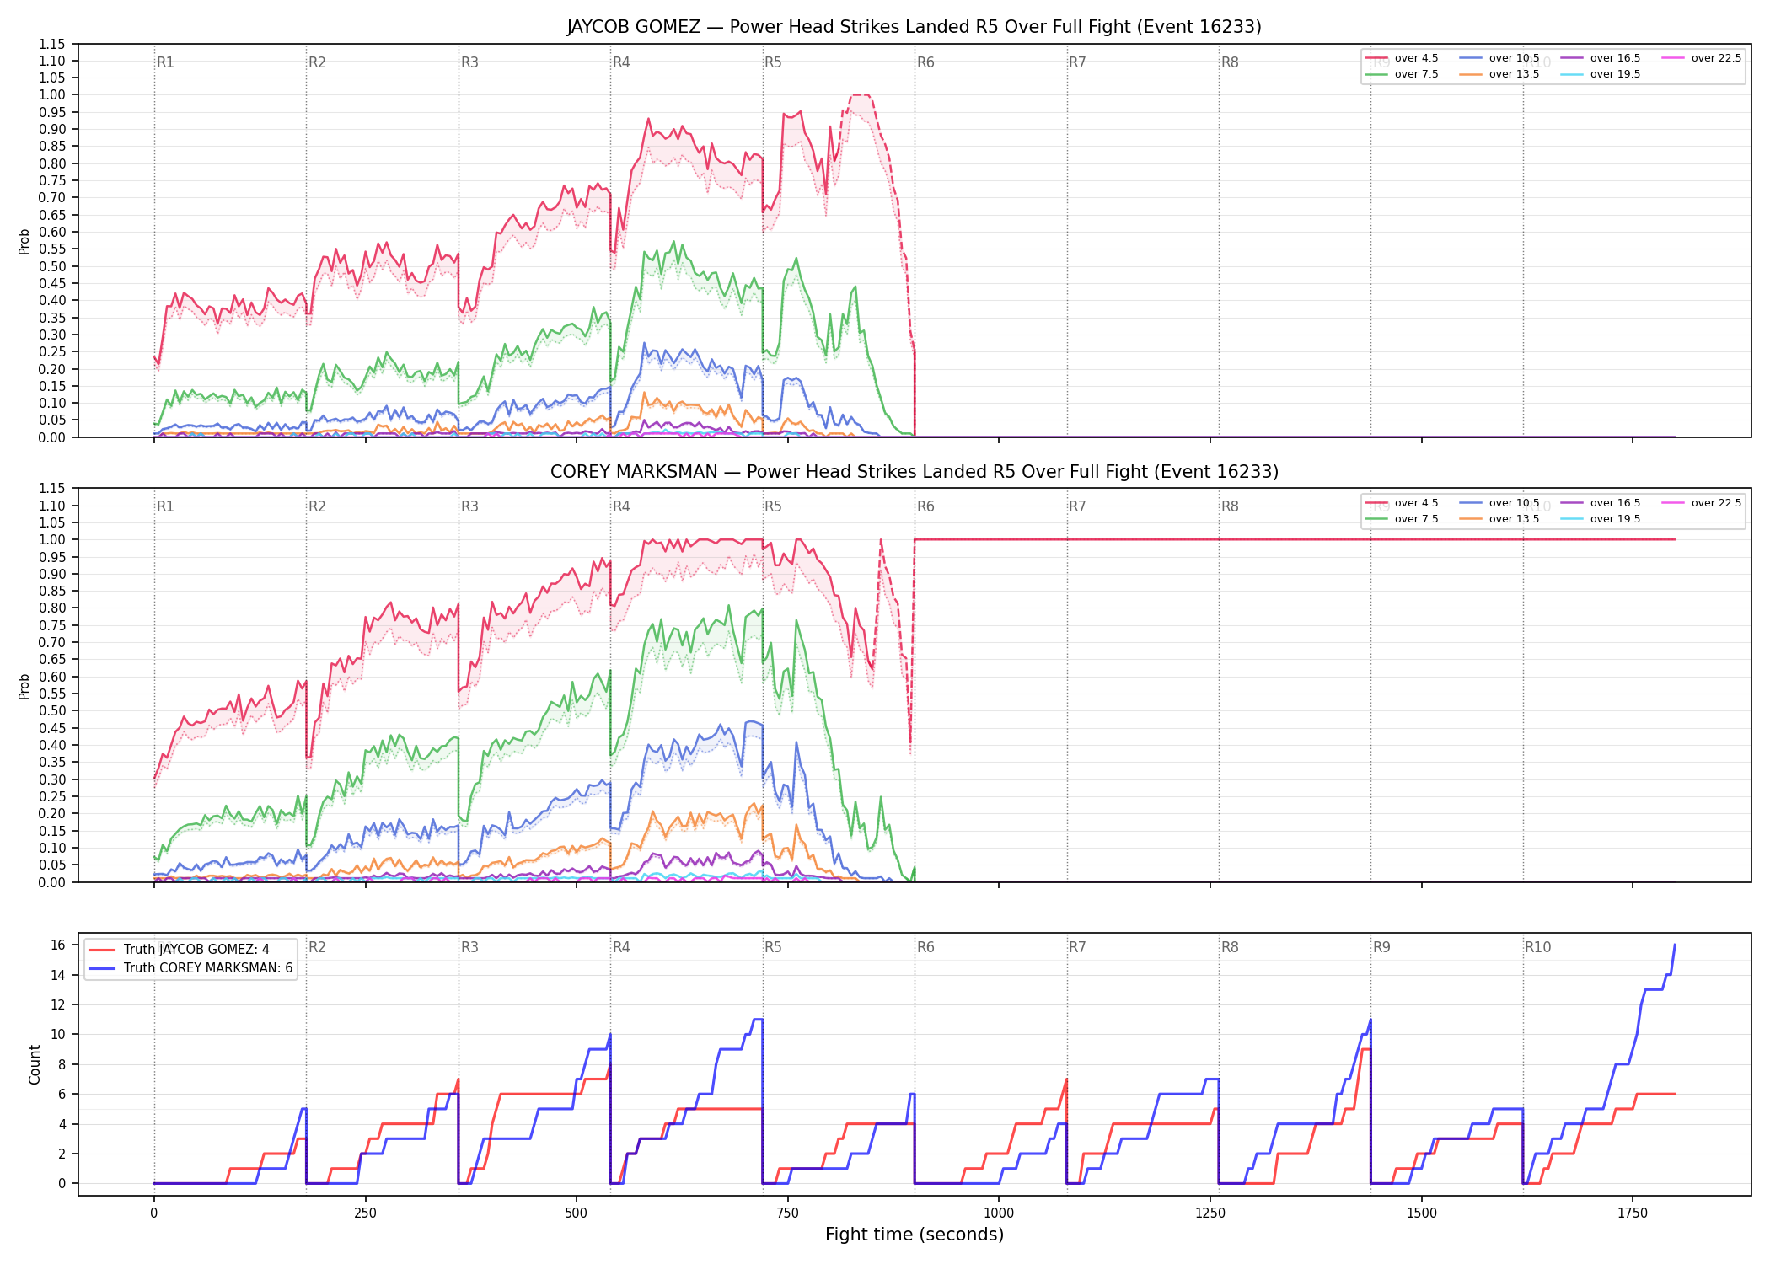This screenshot has height=1264, width=1770.
Task: Click the R7 round marker in Marksman chart
Action: [x=1077, y=506]
